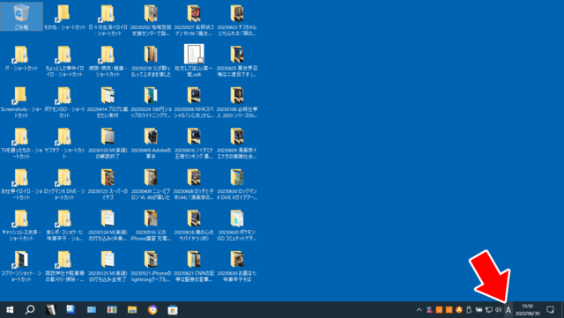Select the 20230506 NHKスペシャル folder
This screenshot has width=564, height=318.
click(194, 102)
